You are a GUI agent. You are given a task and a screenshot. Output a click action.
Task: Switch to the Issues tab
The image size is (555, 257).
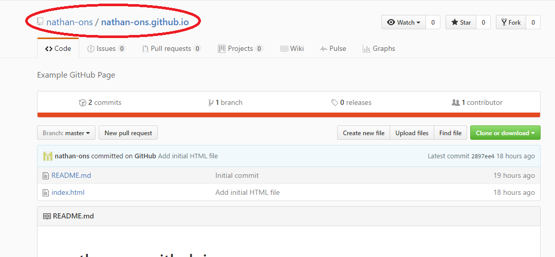[106, 48]
